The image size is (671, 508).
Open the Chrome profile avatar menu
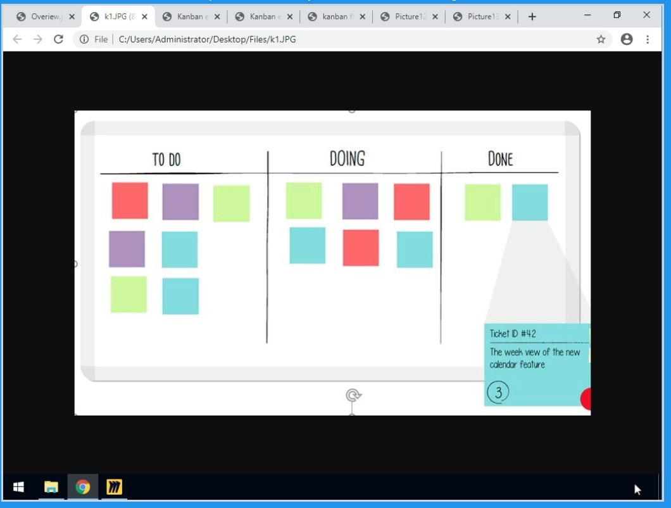click(x=627, y=39)
